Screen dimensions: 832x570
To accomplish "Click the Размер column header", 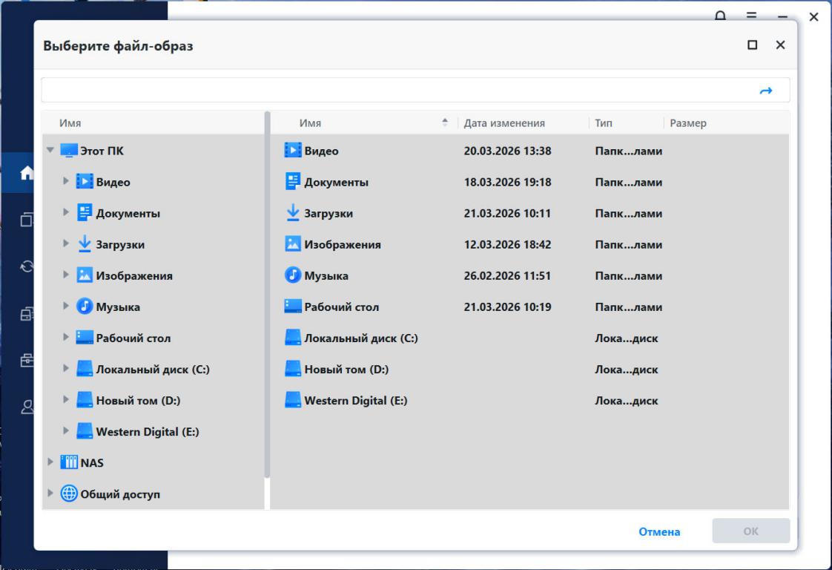I will coord(688,123).
